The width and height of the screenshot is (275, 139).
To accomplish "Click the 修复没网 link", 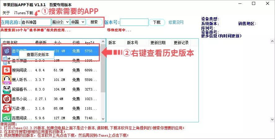I will pyautogui.click(x=176, y=22).
